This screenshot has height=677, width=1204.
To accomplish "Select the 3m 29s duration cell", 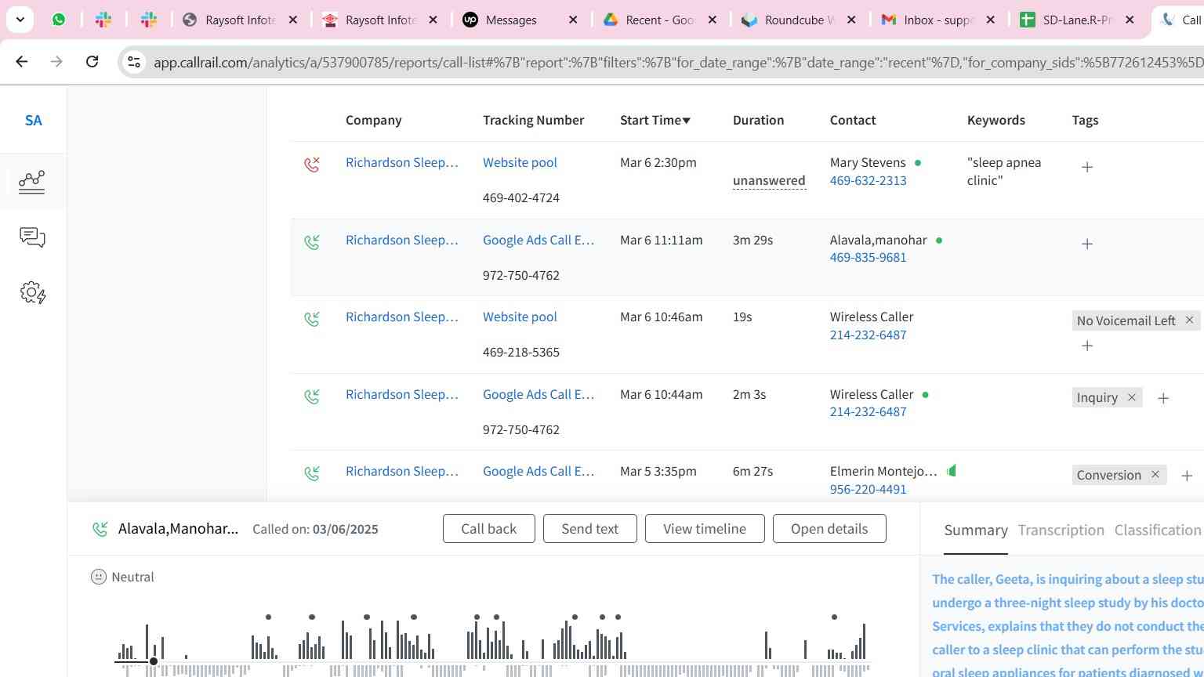I will 753,240.
